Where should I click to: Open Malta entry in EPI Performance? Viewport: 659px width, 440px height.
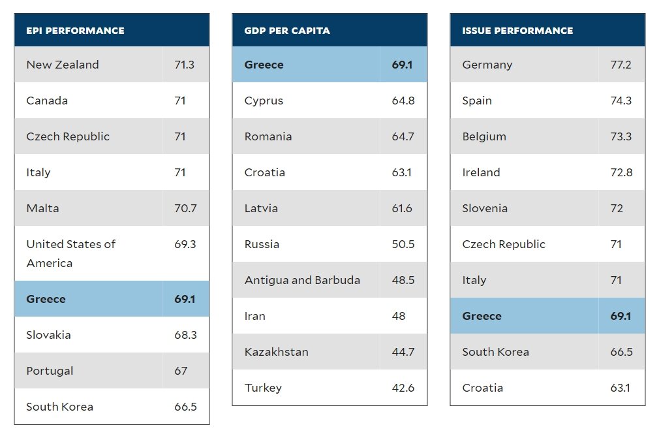(x=112, y=208)
